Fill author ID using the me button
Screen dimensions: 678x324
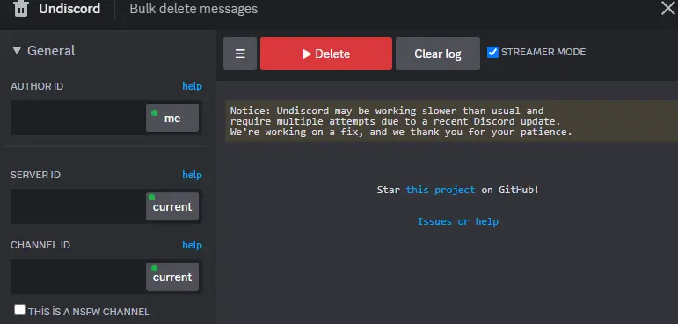tap(172, 118)
